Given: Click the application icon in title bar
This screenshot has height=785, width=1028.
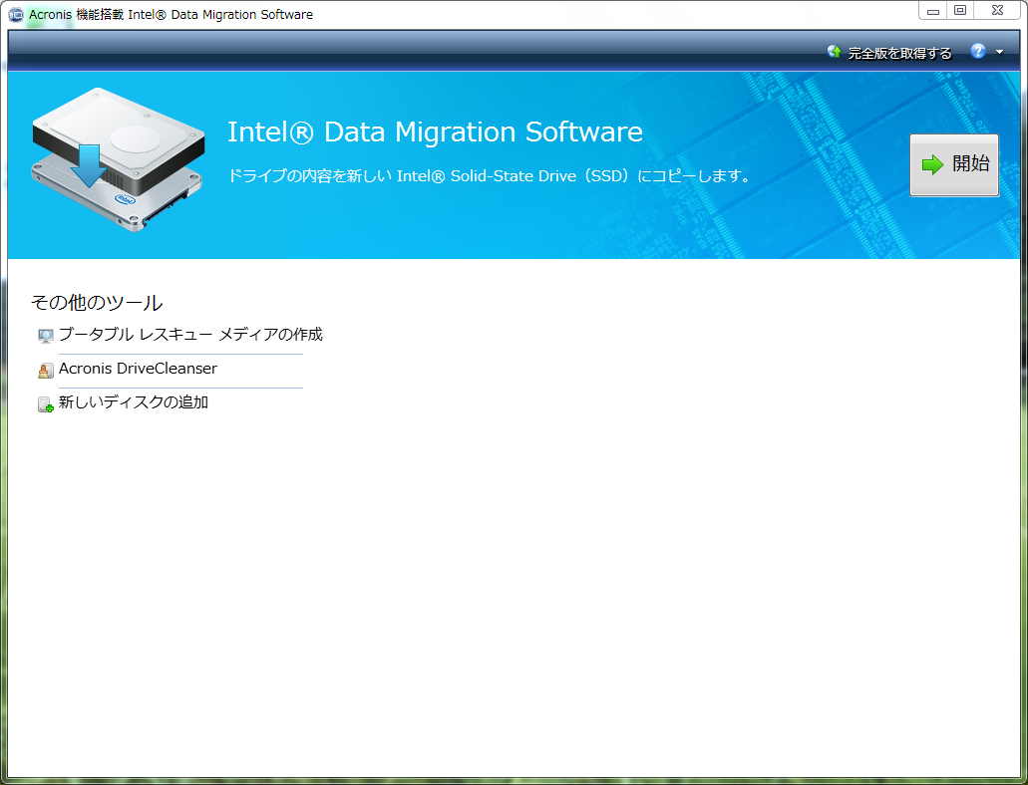Looking at the screenshot, I should coord(16,14).
